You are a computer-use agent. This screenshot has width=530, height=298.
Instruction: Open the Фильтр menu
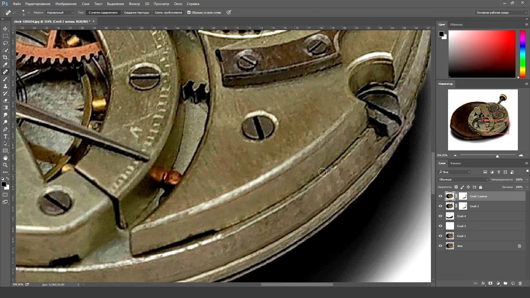pos(134,4)
